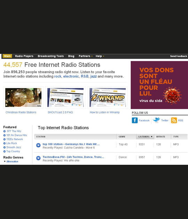
Task: Open Broadcasting Tools menu
Action: point(50,56)
